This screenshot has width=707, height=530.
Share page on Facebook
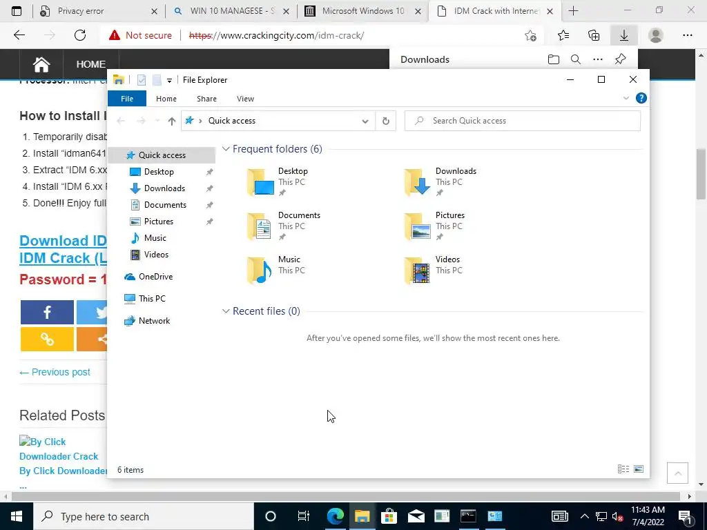pyautogui.click(x=47, y=313)
